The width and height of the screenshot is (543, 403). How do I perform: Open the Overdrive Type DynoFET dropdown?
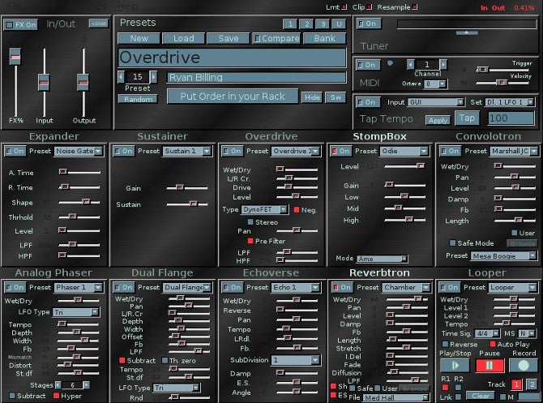pos(265,209)
